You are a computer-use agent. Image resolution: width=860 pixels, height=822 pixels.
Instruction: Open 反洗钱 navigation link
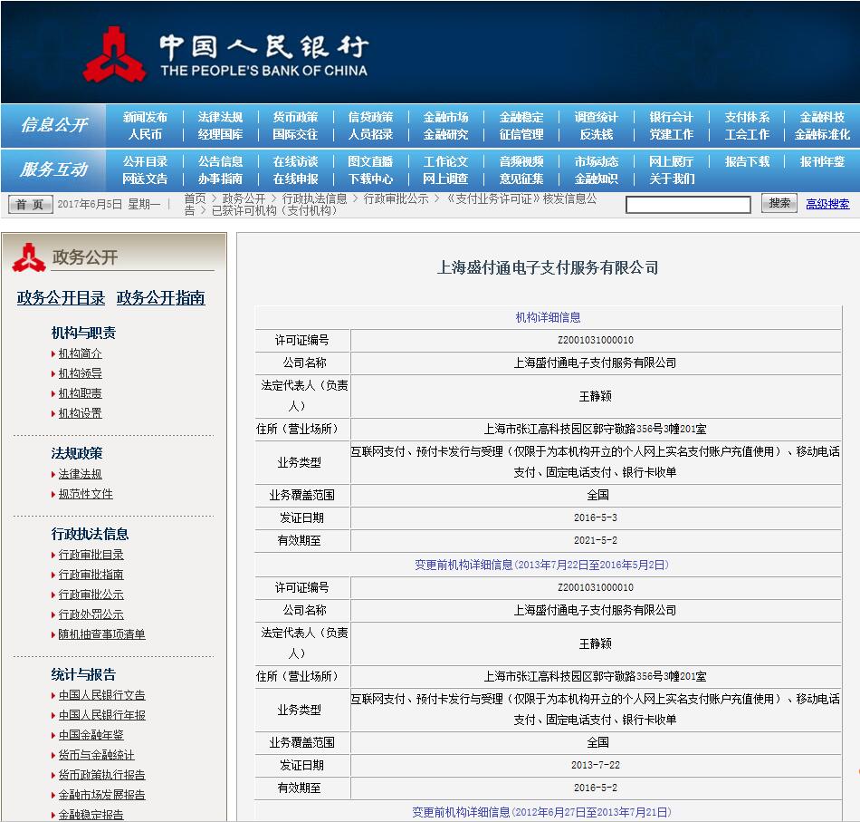pos(597,134)
